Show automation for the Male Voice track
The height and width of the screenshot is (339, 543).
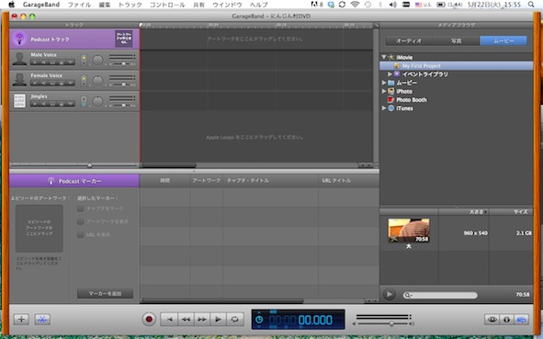71,62
